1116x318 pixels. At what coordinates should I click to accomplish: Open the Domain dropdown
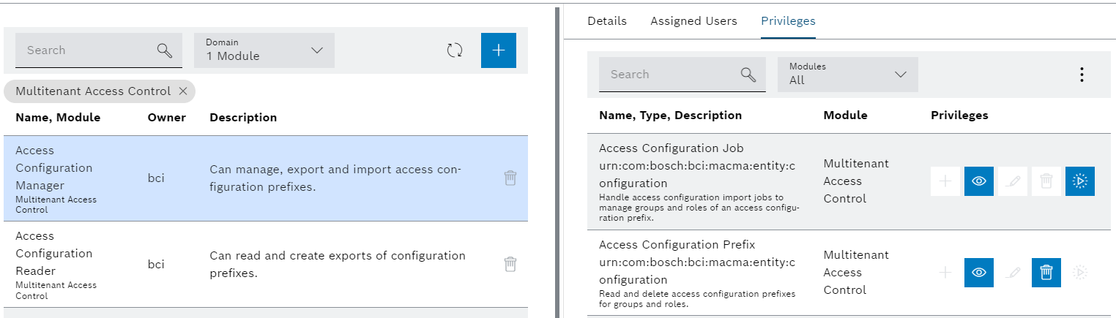[264, 50]
